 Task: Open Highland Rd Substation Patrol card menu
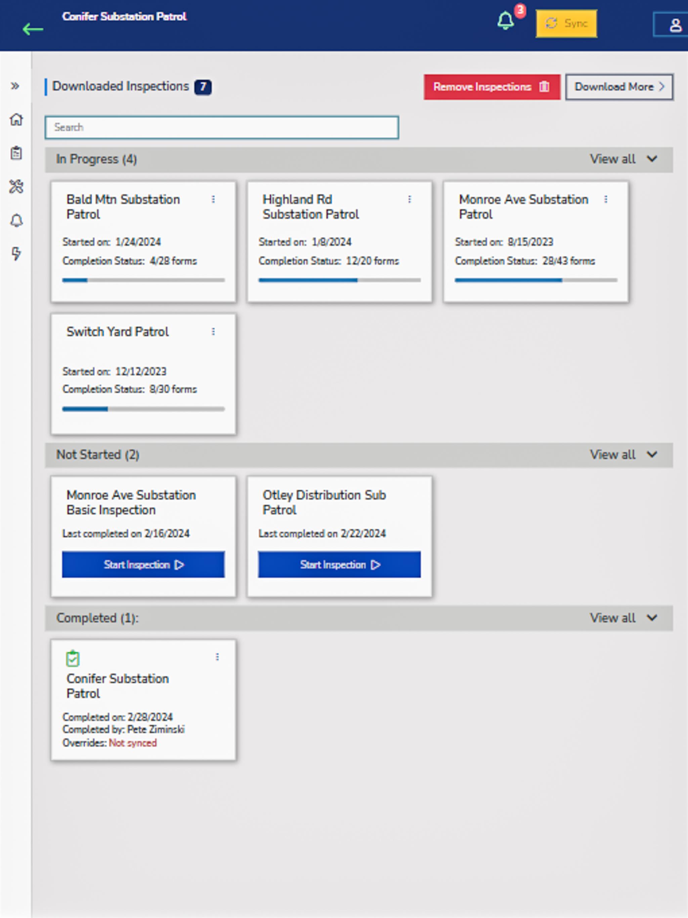pos(410,200)
